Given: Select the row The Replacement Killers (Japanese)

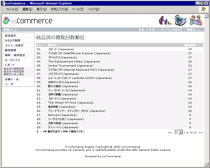Looking at the screenshot, I should pos(120,62).
